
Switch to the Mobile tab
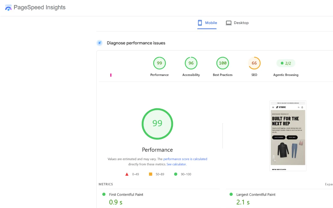click(207, 23)
